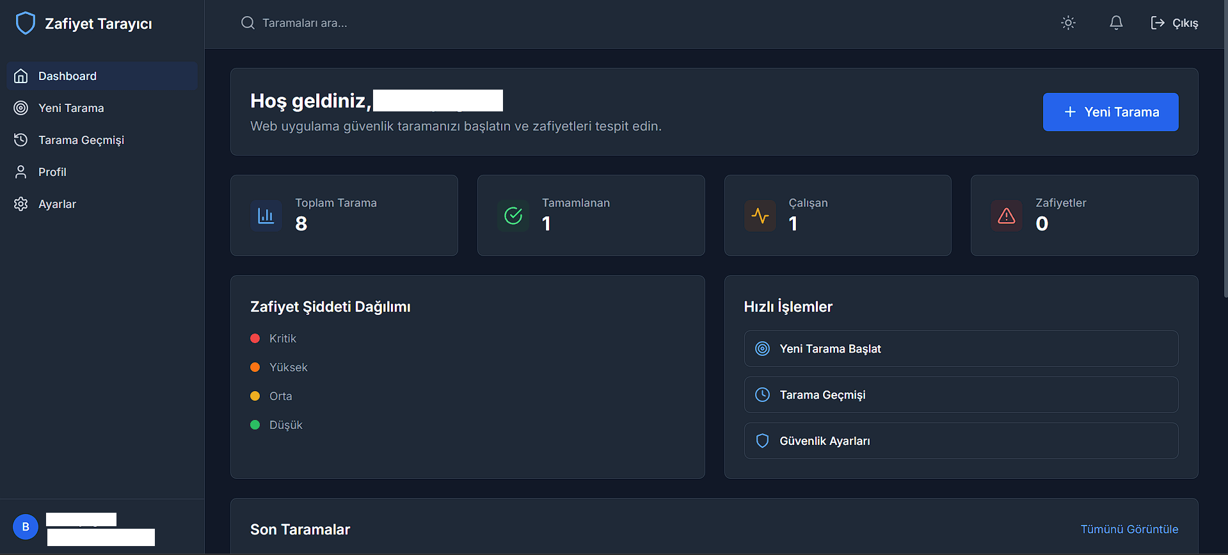The height and width of the screenshot is (555, 1228).
Task: Click the Hoş geldiniz greeting text
Action: coord(311,101)
